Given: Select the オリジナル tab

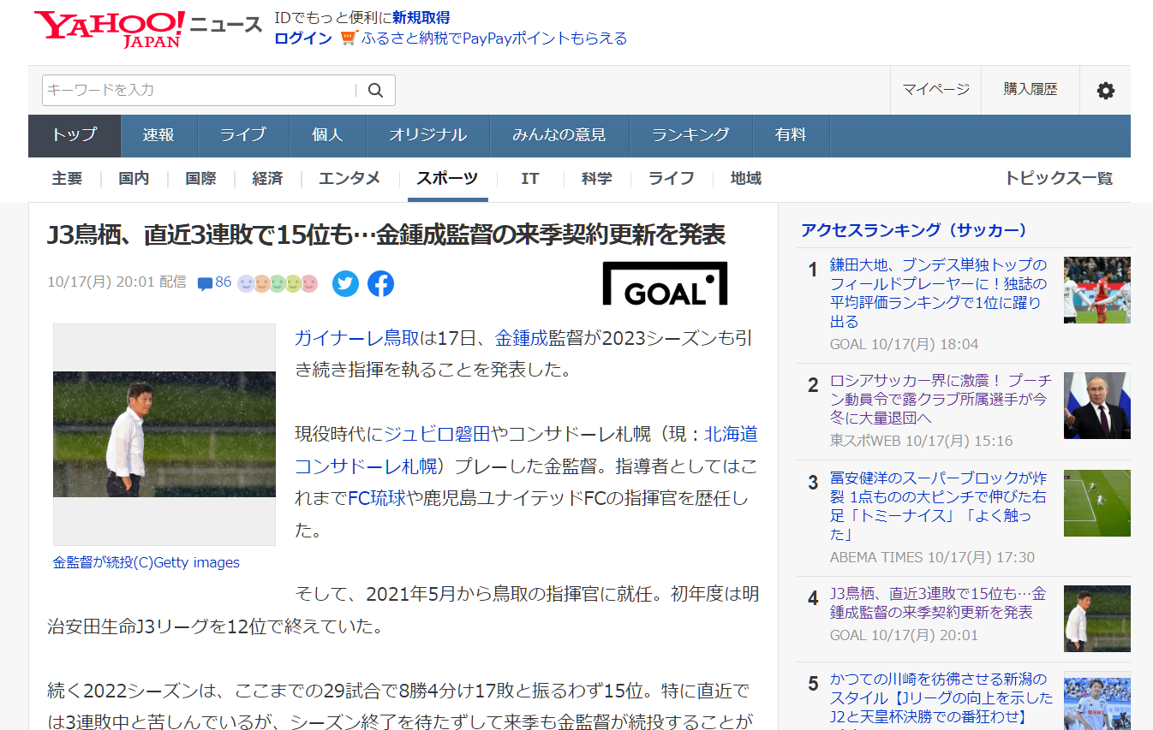Looking at the screenshot, I should 428,135.
